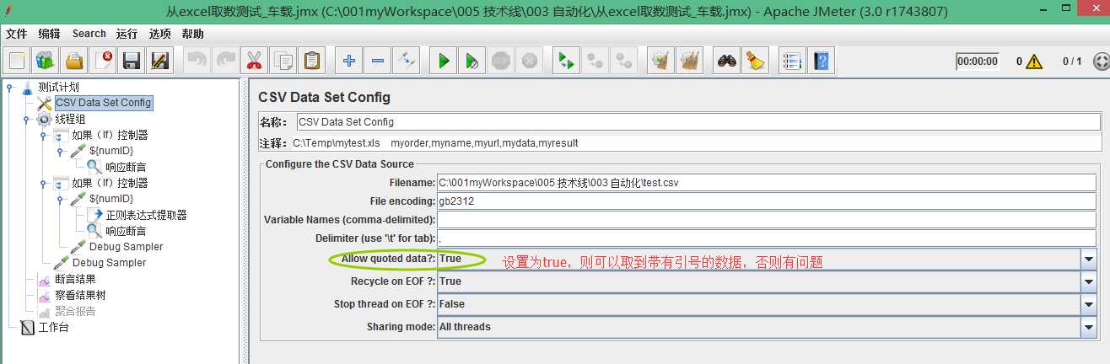Screen dimensions: 1110x364
Task: Open the Search menu
Action: (89, 34)
